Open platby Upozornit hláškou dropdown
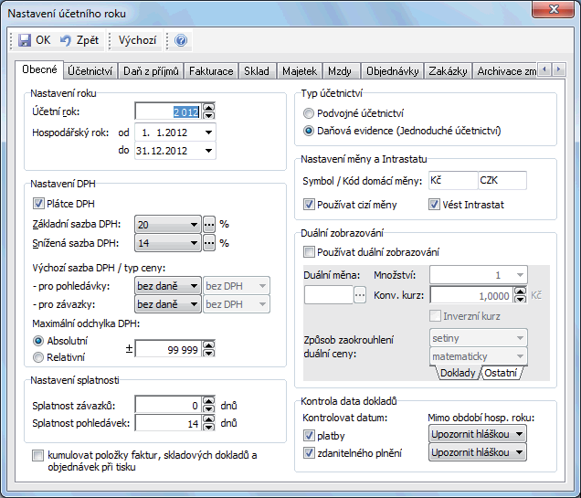This screenshot has height=498, width=581. [x=520, y=435]
